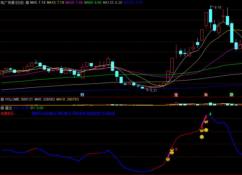Click the BY: 0.00 indicator value
Image resolution: width=242 pixels, height=175 pixels.
coord(37,108)
